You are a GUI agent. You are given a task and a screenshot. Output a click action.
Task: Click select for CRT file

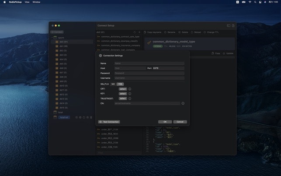(123, 89)
